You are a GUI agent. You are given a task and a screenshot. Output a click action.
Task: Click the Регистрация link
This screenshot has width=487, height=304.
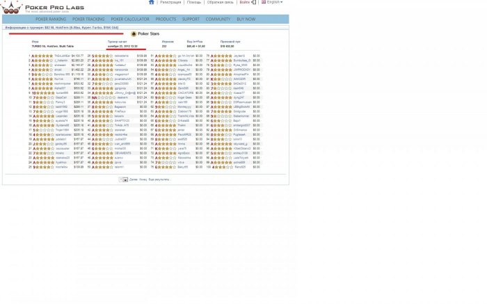(170, 2)
